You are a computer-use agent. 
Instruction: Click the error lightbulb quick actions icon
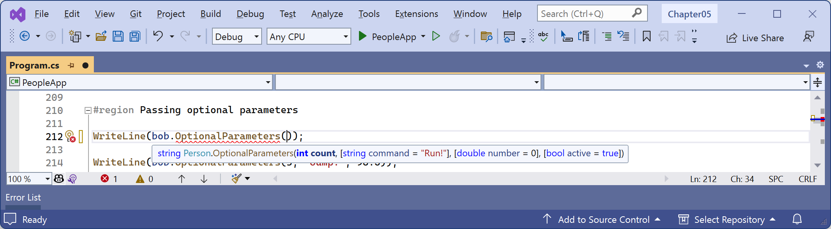click(70, 136)
